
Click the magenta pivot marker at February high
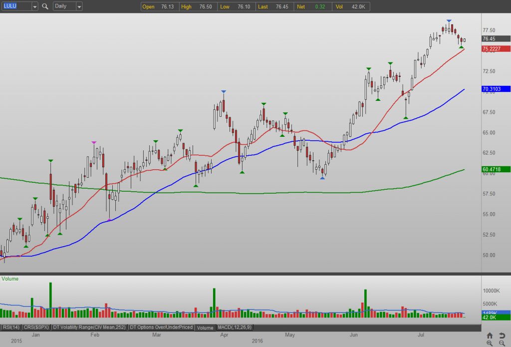pyautogui.click(x=94, y=142)
